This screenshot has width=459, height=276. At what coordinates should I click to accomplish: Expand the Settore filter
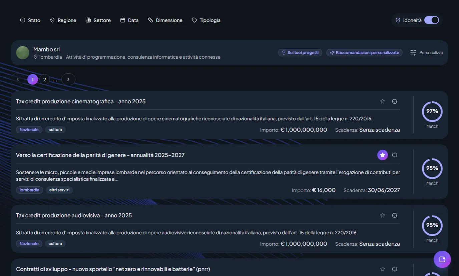pyautogui.click(x=98, y=20)
